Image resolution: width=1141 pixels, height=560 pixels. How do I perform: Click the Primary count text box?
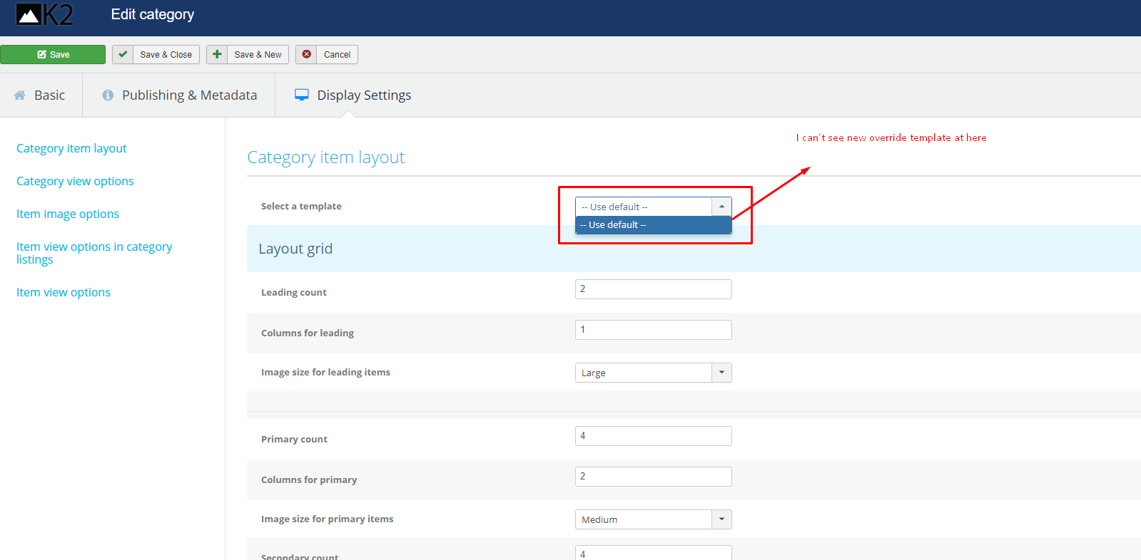coord(653,436)
